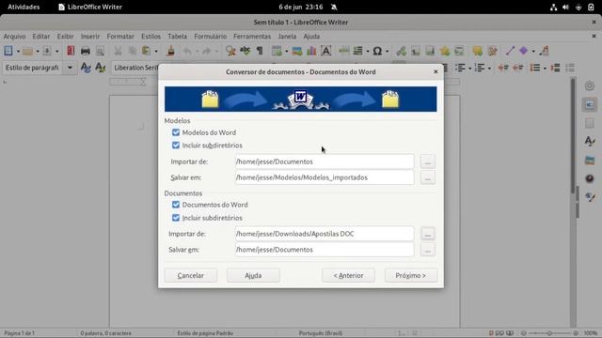Image resolution: width=602 pixels, height=338 pixels.
Task: Open the New document dropdown arrow
Action: click(x=18, y=51)
